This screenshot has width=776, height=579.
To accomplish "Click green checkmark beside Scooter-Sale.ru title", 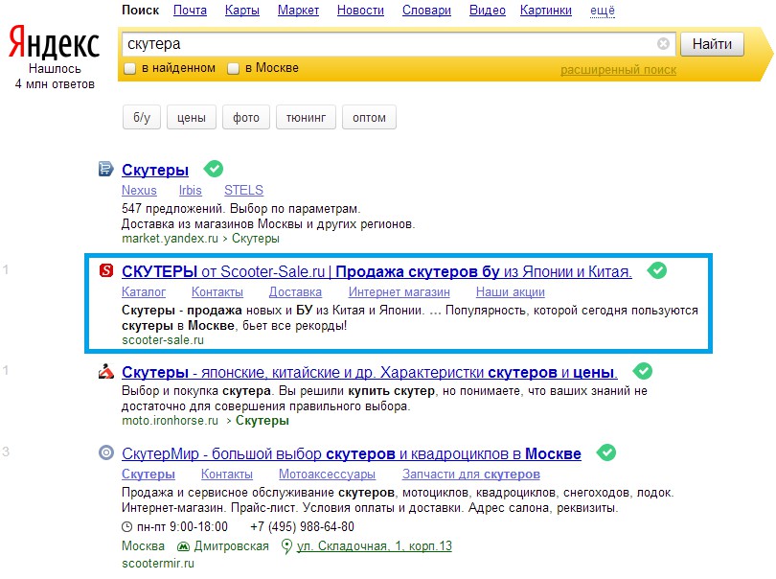I will [657, 270].
